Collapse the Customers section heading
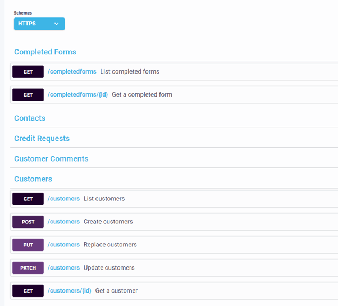The height and width of the screenshot is (306, 338). pos(33,179)
